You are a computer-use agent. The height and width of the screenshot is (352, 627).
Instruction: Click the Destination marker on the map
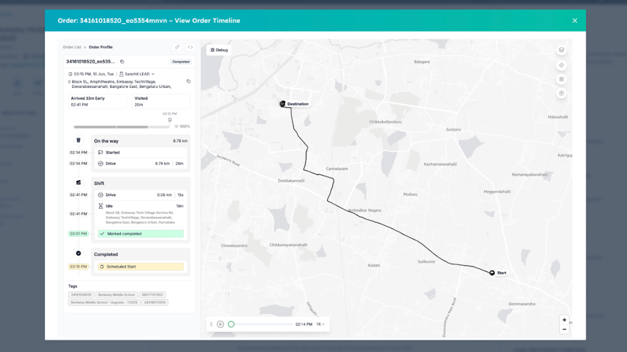[283, 104]
